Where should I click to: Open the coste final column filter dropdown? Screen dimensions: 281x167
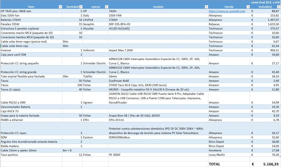coord(279,7)
